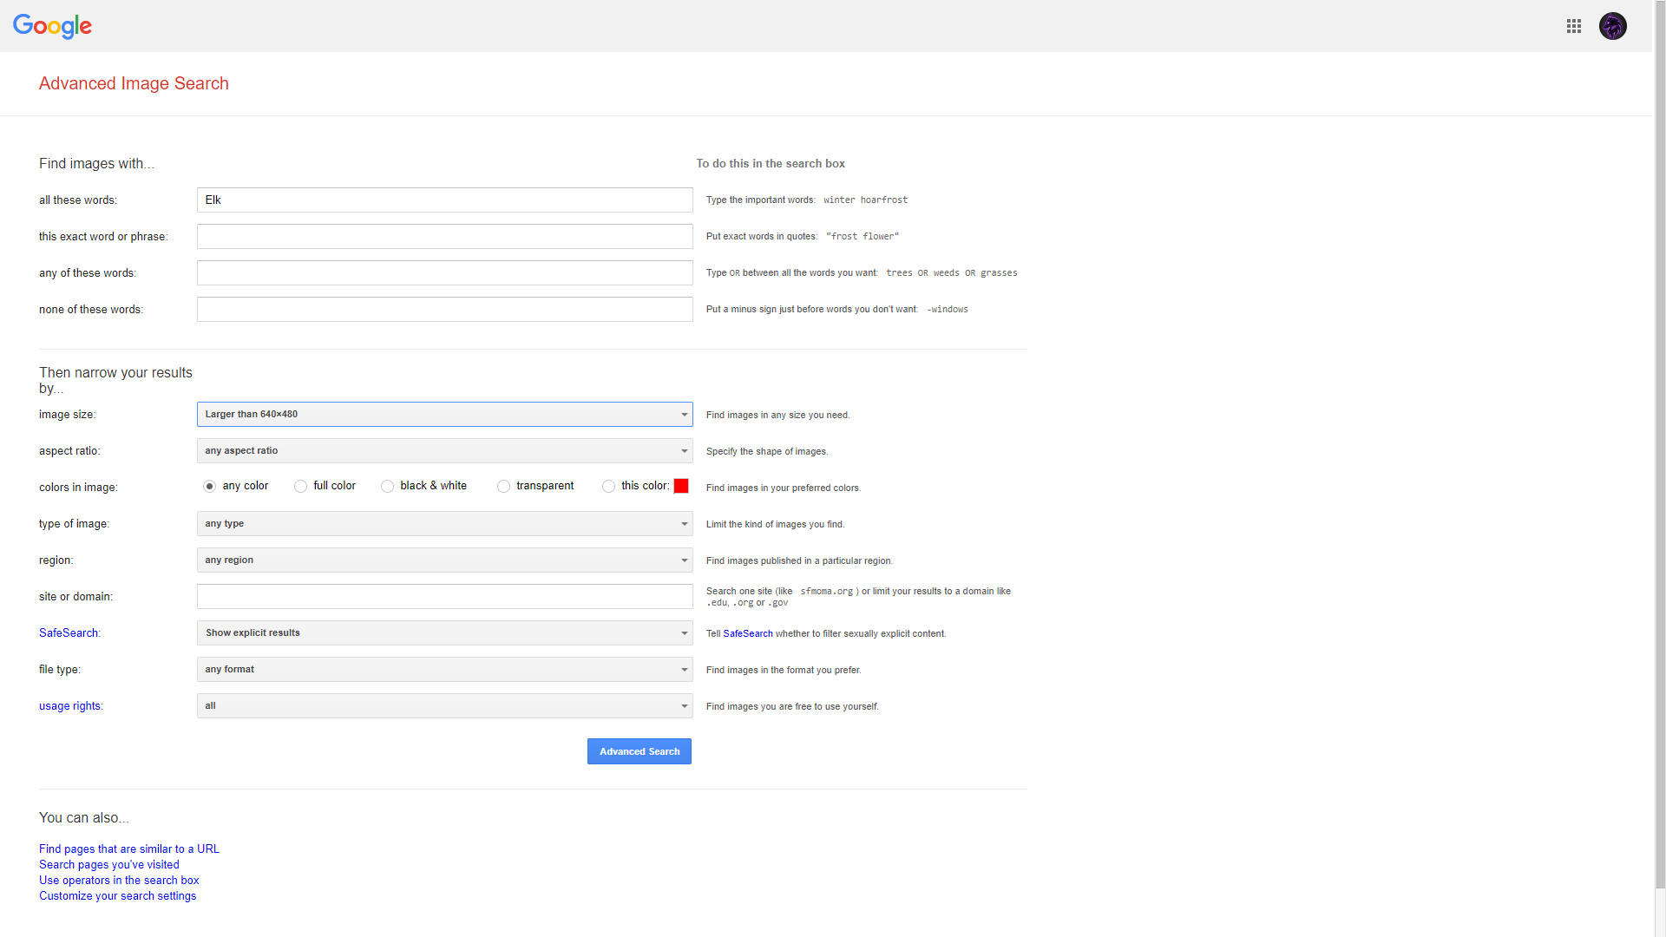1666x937 pixels.
Task: Open the account profile avatar
Action: tap(1613, 26)
